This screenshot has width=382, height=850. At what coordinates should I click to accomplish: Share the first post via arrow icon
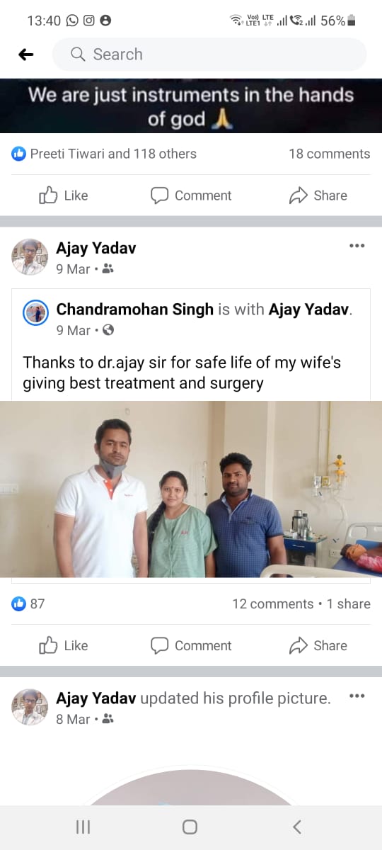[318, 195]
